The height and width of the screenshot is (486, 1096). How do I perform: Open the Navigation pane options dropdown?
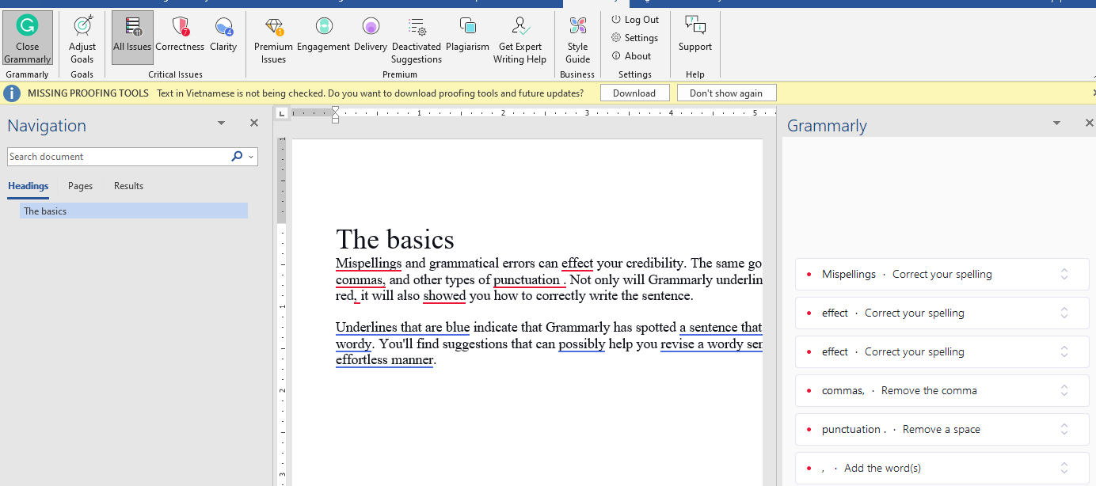222,123
